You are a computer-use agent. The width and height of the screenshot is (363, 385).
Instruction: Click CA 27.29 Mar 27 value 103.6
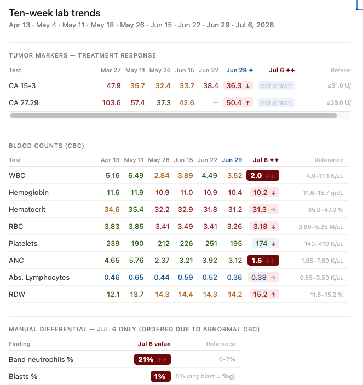pyautogui.click(x=112, y=102)
